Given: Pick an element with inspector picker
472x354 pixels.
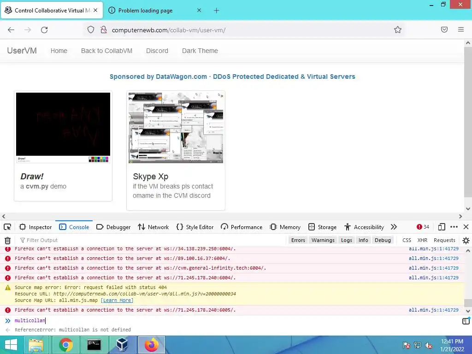Looking at the screenshot, I should [7, 227].
